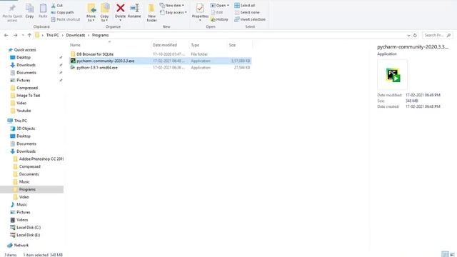Show file History
This screenshot has height=257, width=457.
point(219,19)
